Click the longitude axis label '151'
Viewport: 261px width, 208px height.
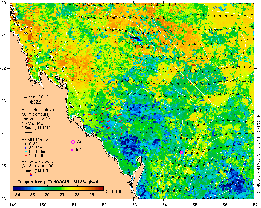click(73, 205)
